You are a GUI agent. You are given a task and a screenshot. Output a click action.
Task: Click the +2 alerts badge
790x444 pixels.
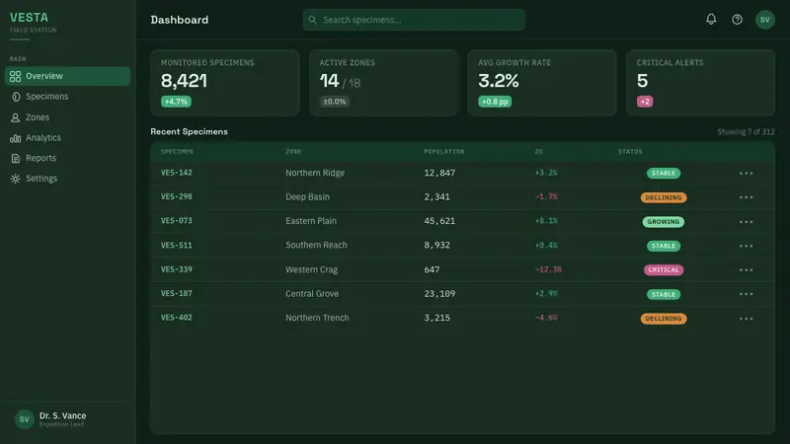tap(645, 102)
